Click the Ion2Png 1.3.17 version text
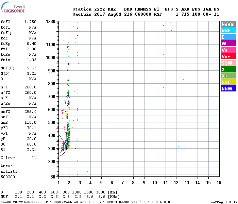This screenshot has width=238, height=204. click(223, 202)
